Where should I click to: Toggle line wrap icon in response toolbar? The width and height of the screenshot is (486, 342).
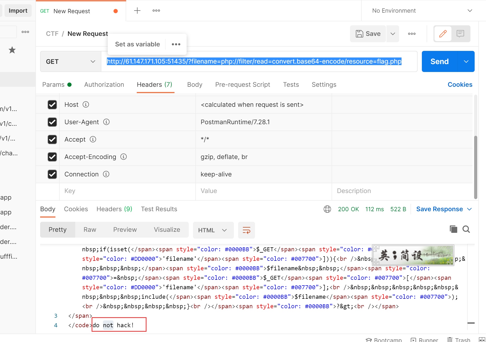(x=246, y=230)
